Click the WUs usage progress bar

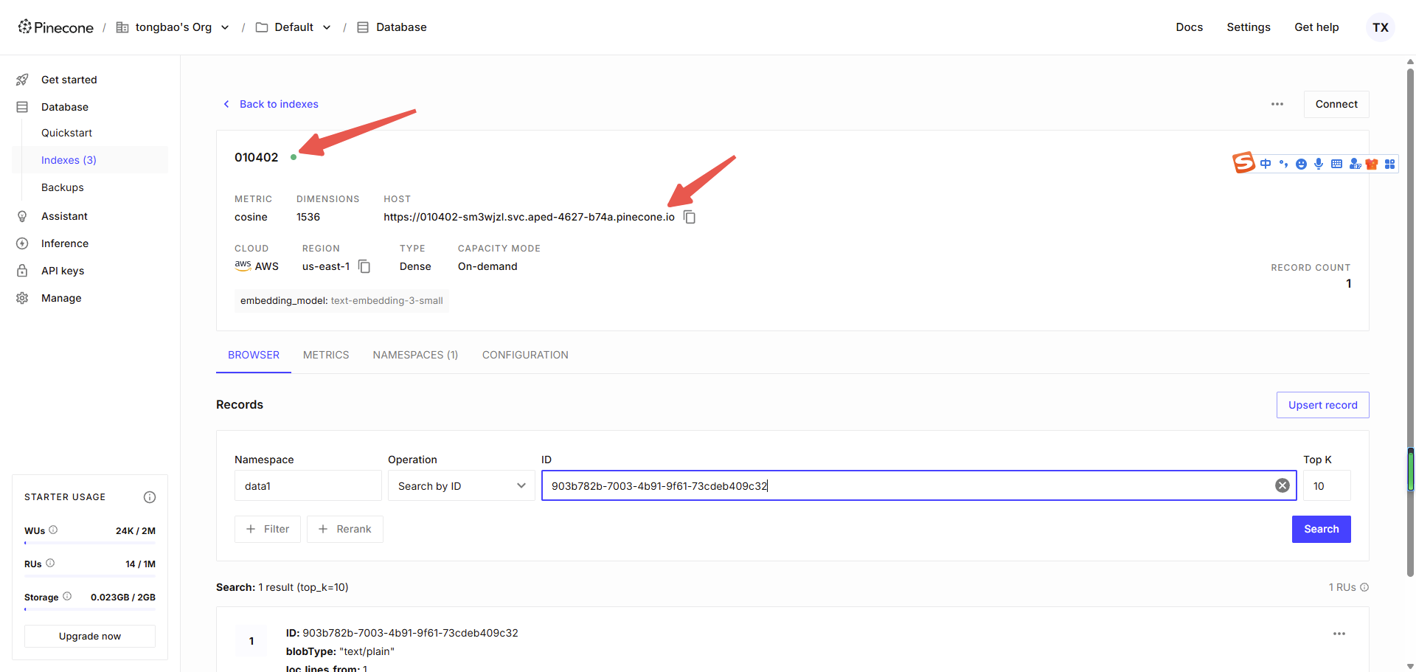(90, 543)
